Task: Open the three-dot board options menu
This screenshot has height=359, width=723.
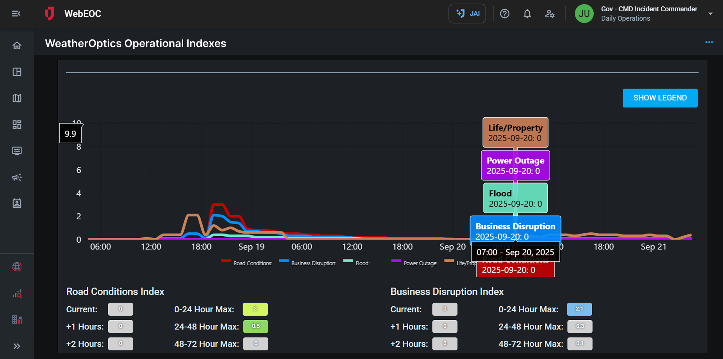Action: click(709, 43)
